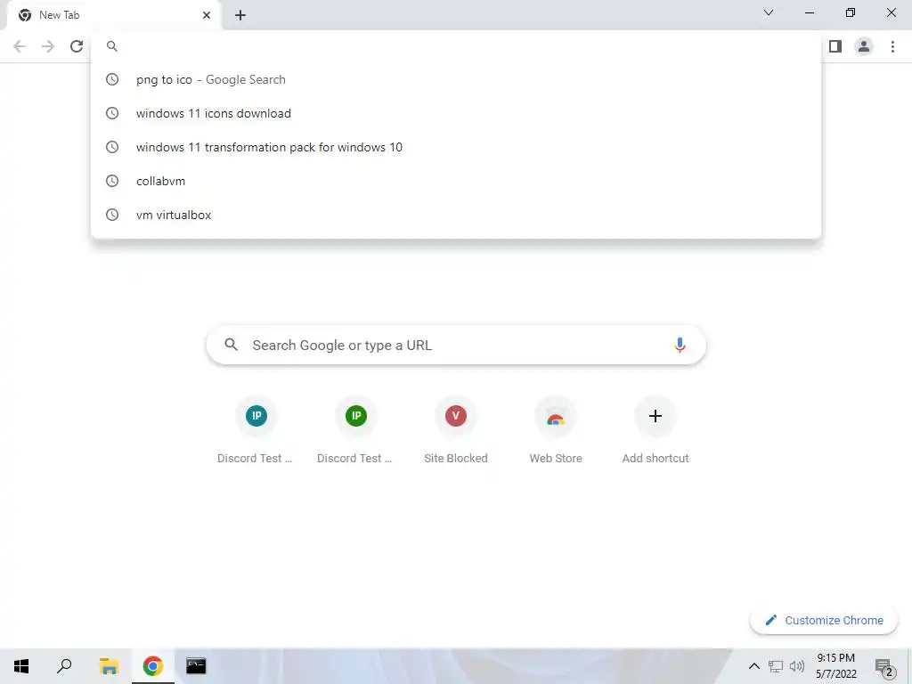Click the forward navigation arrow
This screenshot has width=912, height=684.
[48, 46]
